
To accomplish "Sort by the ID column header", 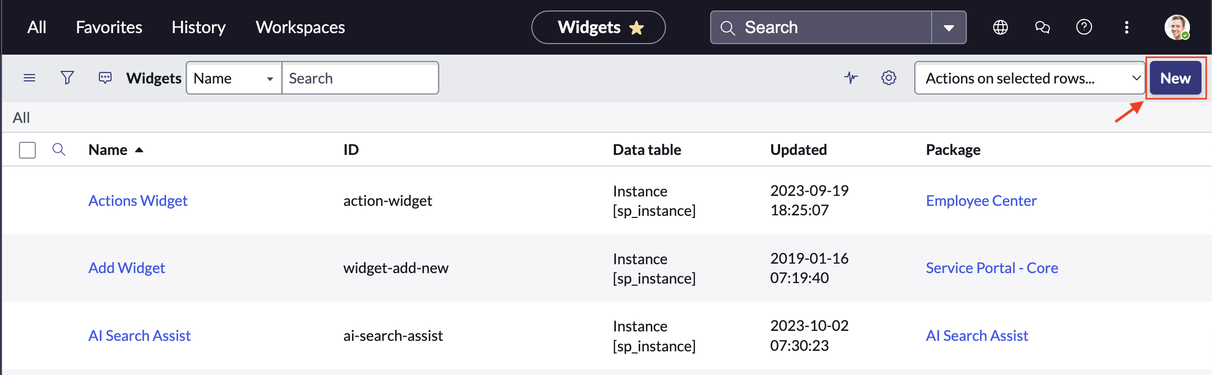I will point(351,150).
